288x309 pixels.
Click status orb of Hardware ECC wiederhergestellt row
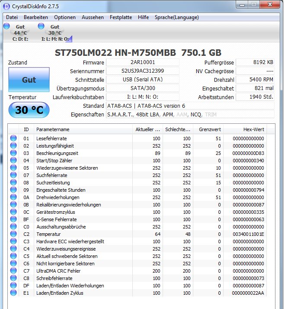pyautogui.click(x=13, y=241)
